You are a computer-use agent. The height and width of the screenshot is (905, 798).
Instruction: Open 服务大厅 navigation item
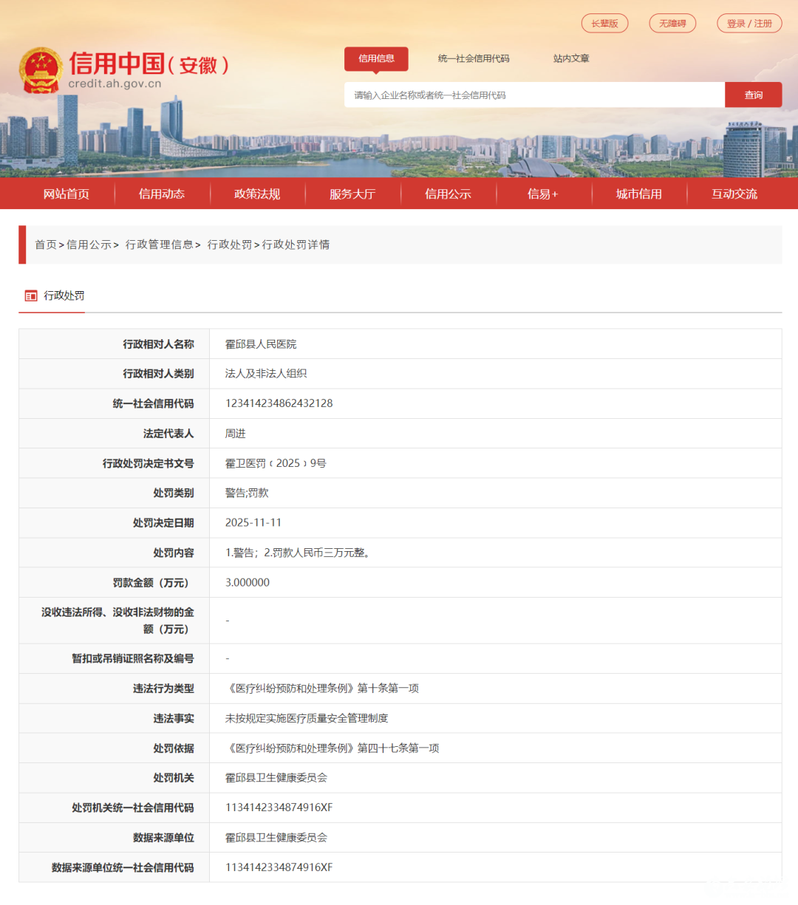pos(352,194)
